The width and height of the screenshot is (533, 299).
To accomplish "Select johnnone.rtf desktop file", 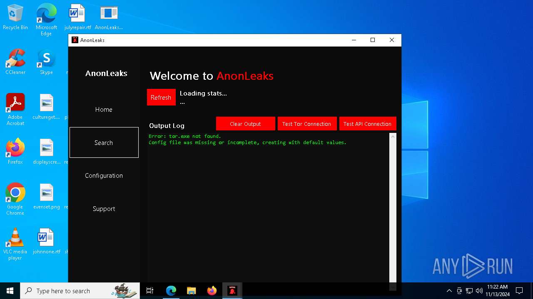I will (46, 242).
